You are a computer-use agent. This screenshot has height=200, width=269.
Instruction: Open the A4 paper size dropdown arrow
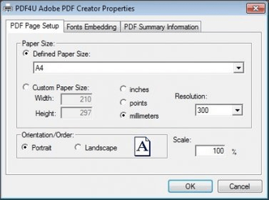(x=239, y=68)
